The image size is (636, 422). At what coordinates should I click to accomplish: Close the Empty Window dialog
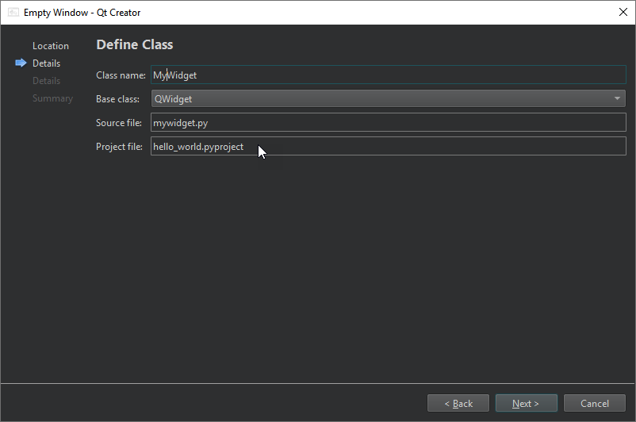(x=622, y=13)
